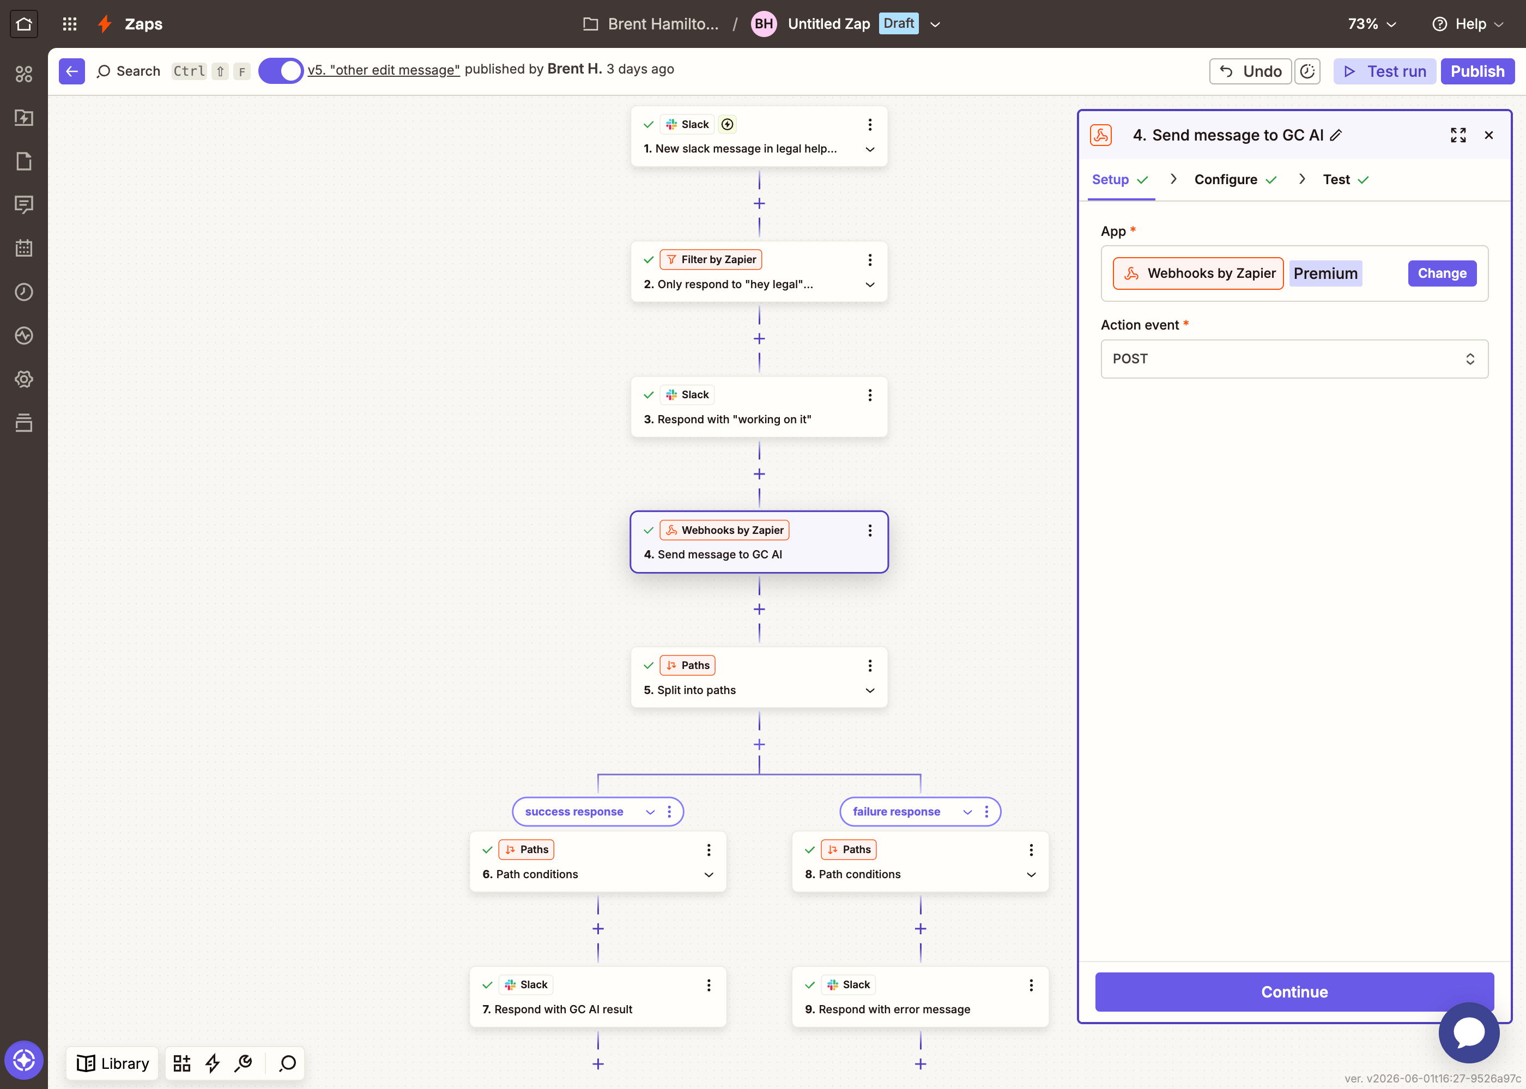Open three-dot menu on Webhooks by Zapier step
The image size is (1526, 1089).
pyautogui.click(x=870, y=531)
